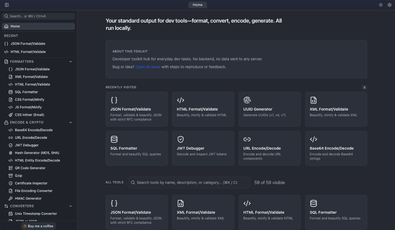Image resolution: width=395 pixels, height=230 pixels.
Task: Click the tools search field
Action: tap(189, 182)
